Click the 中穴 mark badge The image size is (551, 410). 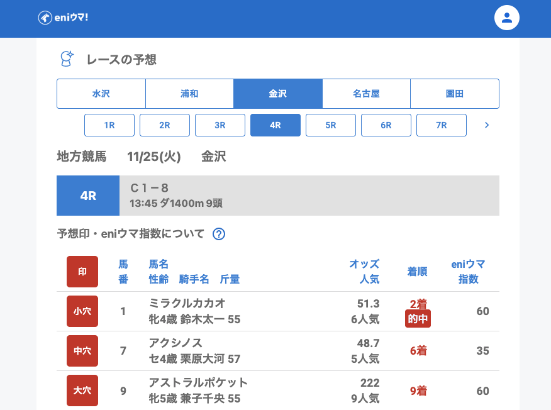tap(82, 351)
